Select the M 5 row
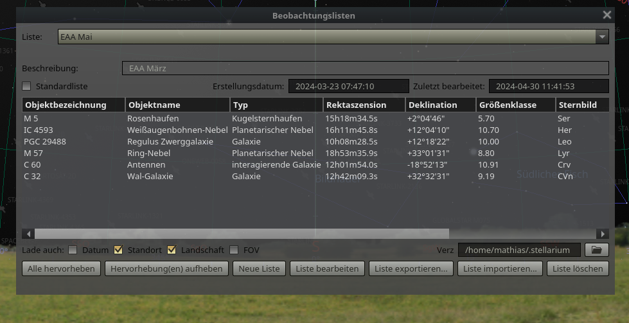The width and height of the screenshot is (629, 323). (315, 119)
